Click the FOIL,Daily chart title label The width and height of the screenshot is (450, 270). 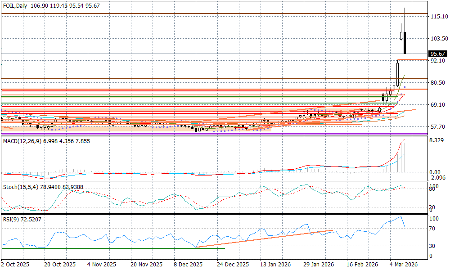pyautogui.click(x=15, y=5)
